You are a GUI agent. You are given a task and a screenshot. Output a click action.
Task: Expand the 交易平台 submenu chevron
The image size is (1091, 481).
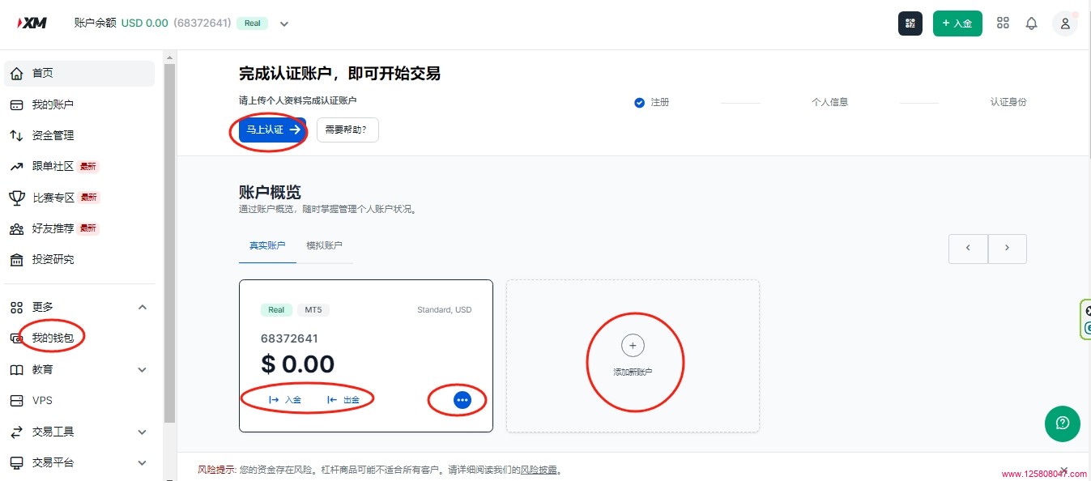(143, 463)
